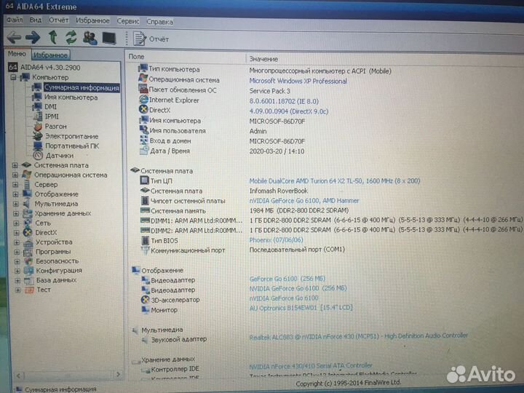The image size is (524, 393).
Task: Expand the Тест tree node
Action: point(16,290)
